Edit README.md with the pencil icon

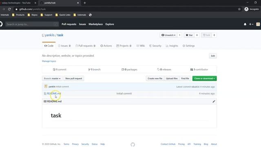214,101
